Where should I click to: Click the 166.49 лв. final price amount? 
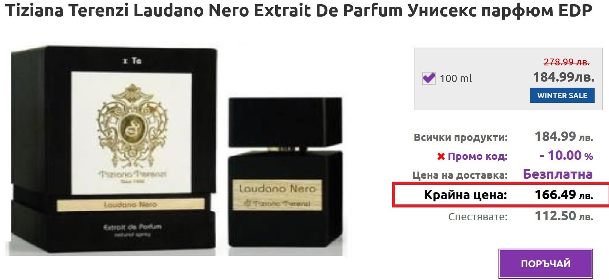(x=564, y=195)
